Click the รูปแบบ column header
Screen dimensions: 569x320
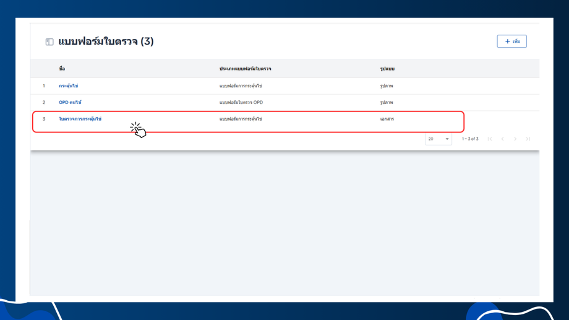point(387,69)
